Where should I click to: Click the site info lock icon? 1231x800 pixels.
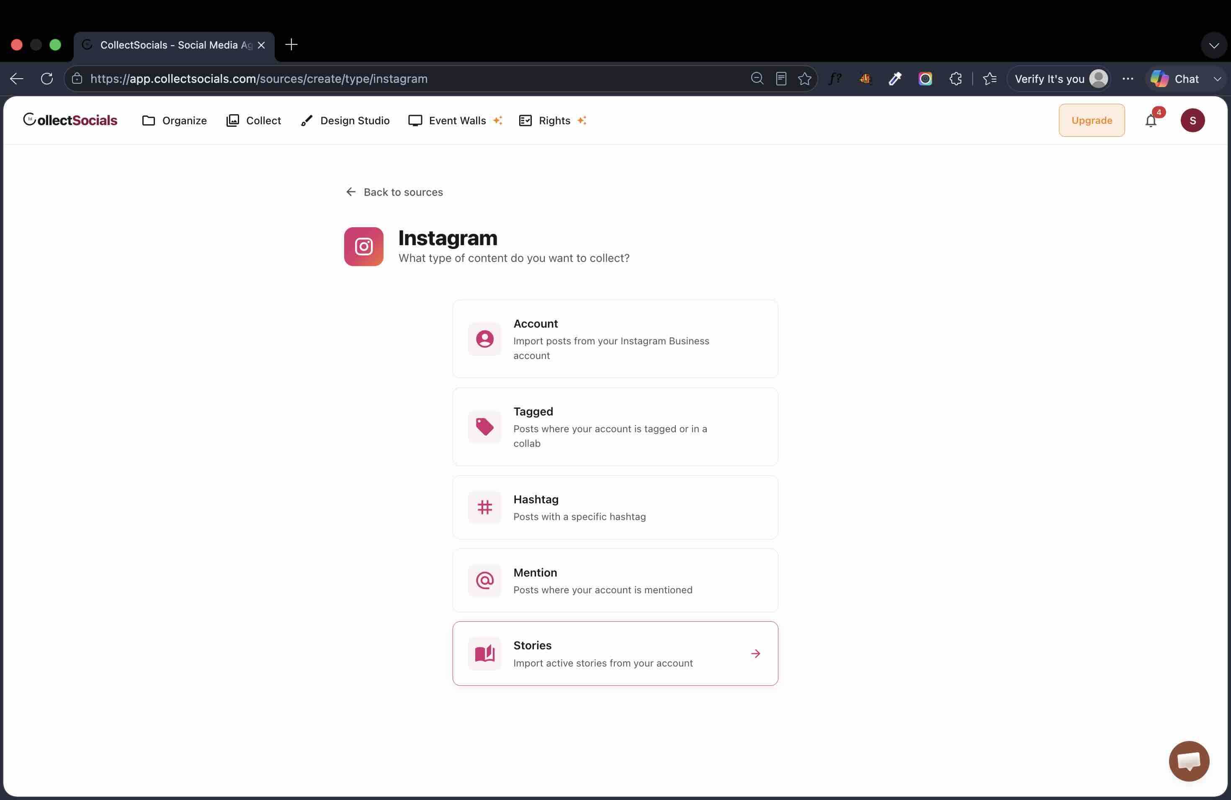[77, 79]
